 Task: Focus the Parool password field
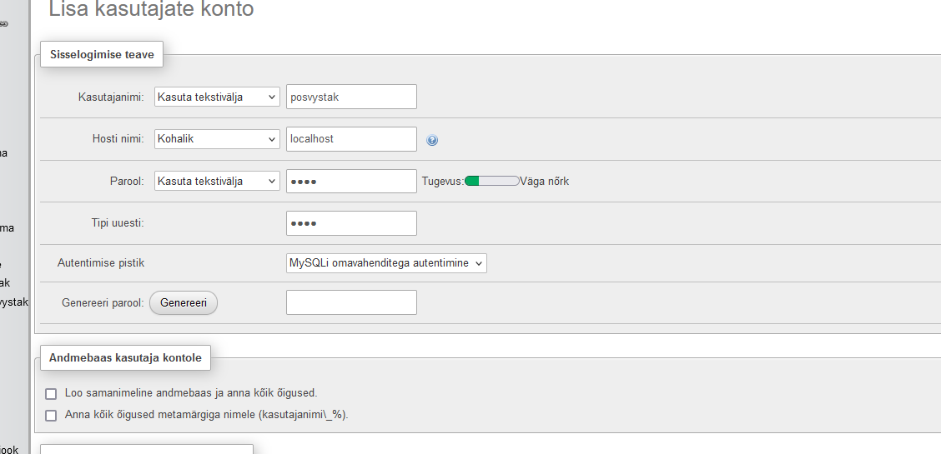pos(350,181)
